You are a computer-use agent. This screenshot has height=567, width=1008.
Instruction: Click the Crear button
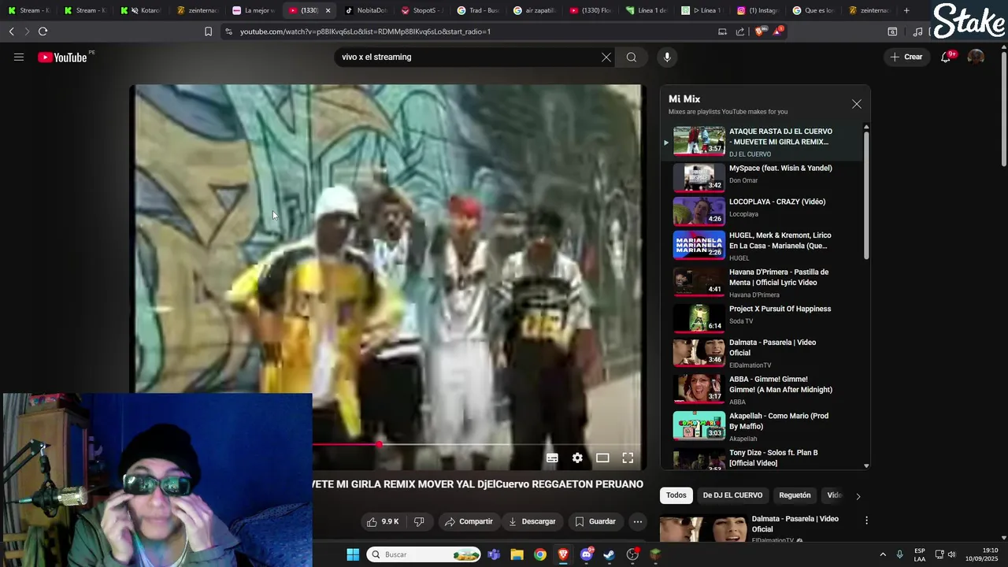tap(906, 57)
